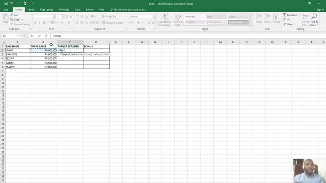Click the Format Painter brush
This screenshot has width=326, height=183.
click(x=20, y=24)
